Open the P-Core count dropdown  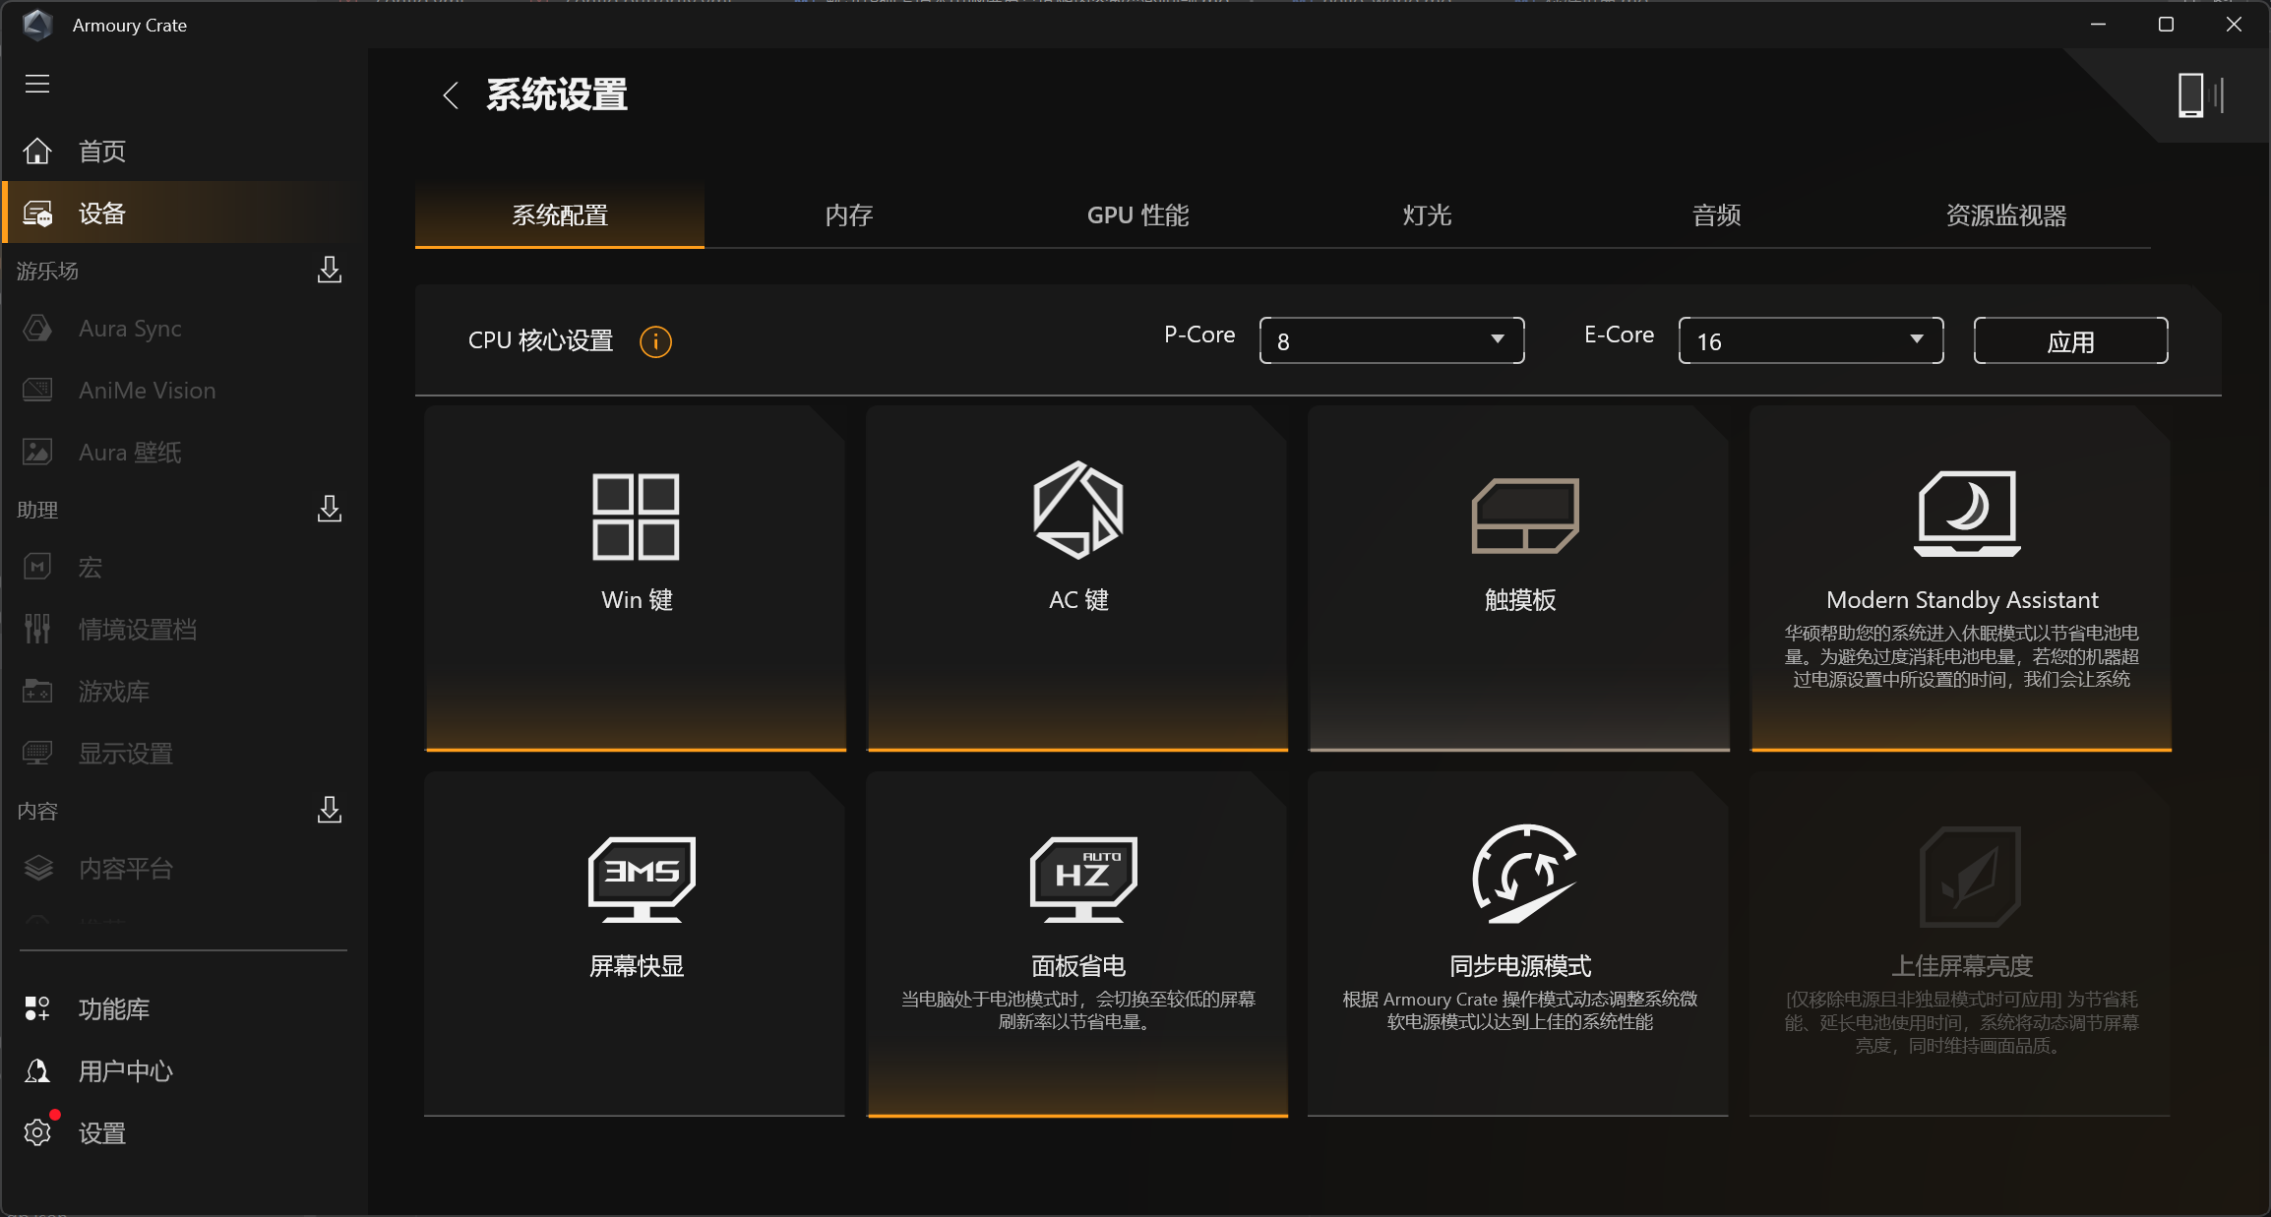[x=1392, y=340]
